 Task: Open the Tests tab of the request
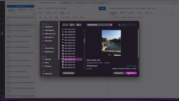pos(69,13)
